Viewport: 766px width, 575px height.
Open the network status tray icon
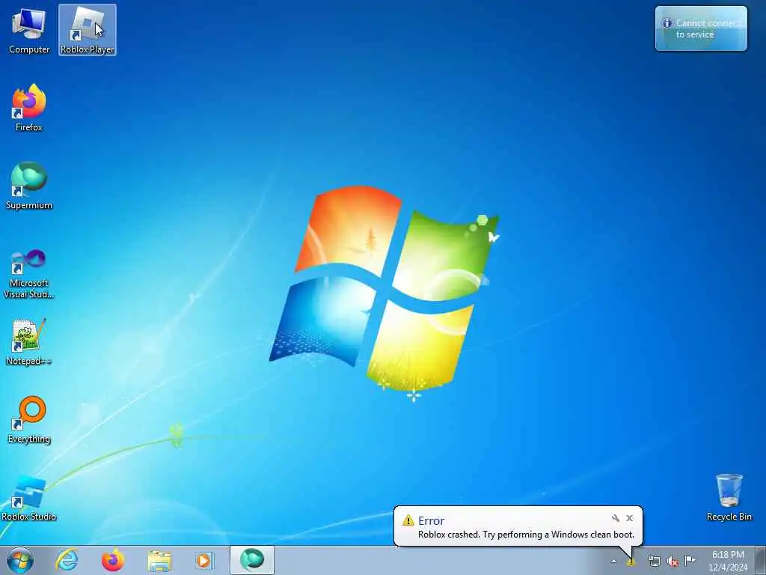click(654, 561)
